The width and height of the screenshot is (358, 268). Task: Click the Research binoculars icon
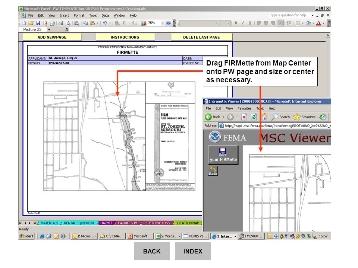76,23
